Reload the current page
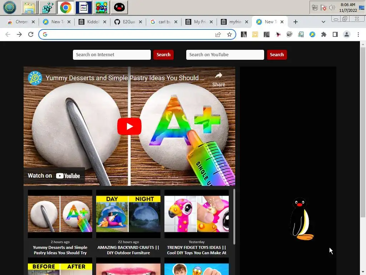 (31, 35)
